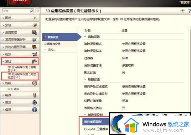Open help with the question mark icon
Screen dimensions: 191x135
click(x=190, y=11)
